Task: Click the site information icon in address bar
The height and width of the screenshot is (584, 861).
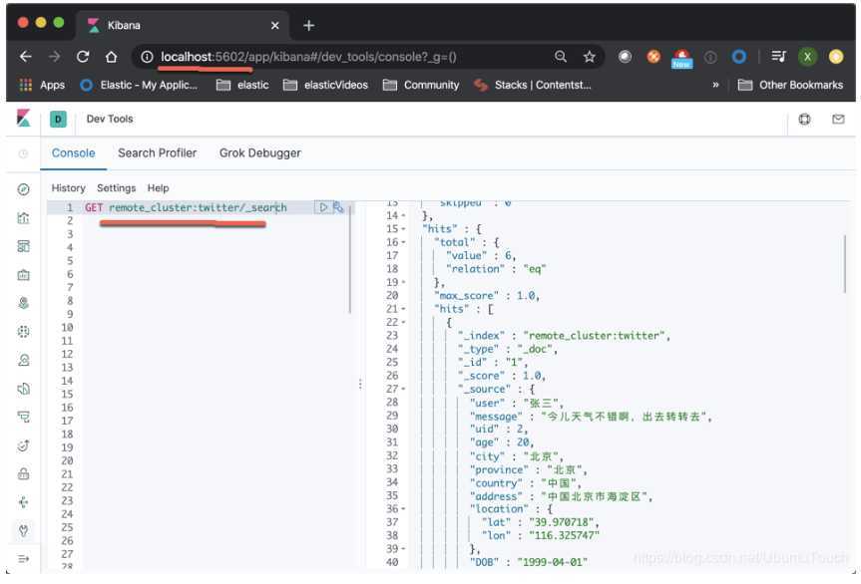Action: [147, 57]
